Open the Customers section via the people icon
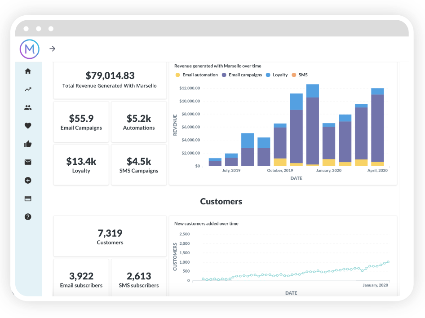 28,107
